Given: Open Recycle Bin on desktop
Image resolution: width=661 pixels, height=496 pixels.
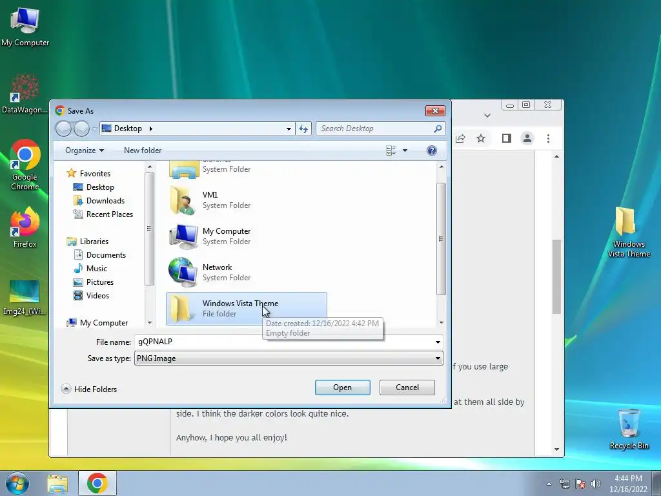Looking at the screenshot, I should point(629,429).
